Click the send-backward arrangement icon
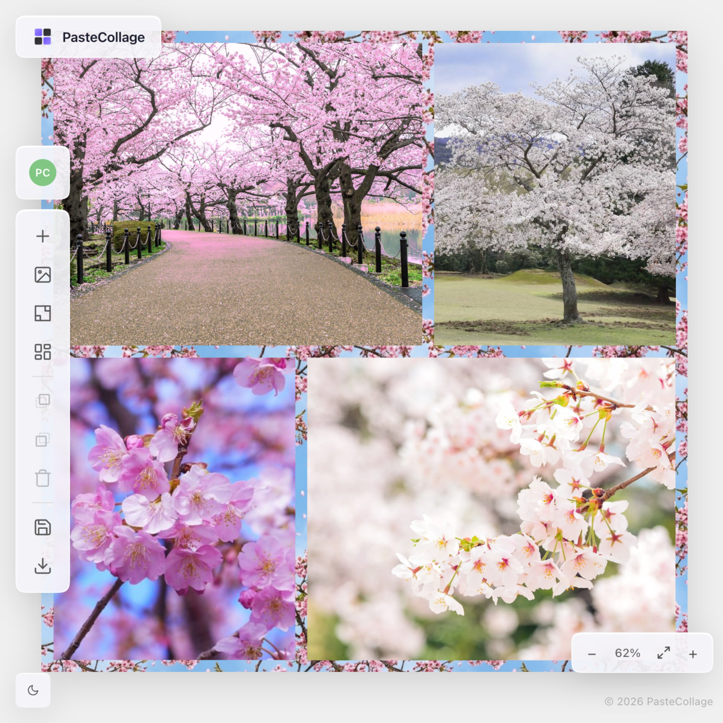This screenshot has height=723, width=723. pos(43,439)
